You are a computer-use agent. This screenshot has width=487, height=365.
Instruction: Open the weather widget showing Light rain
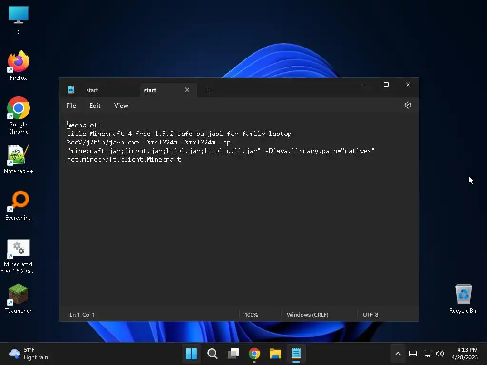point(29,354)
